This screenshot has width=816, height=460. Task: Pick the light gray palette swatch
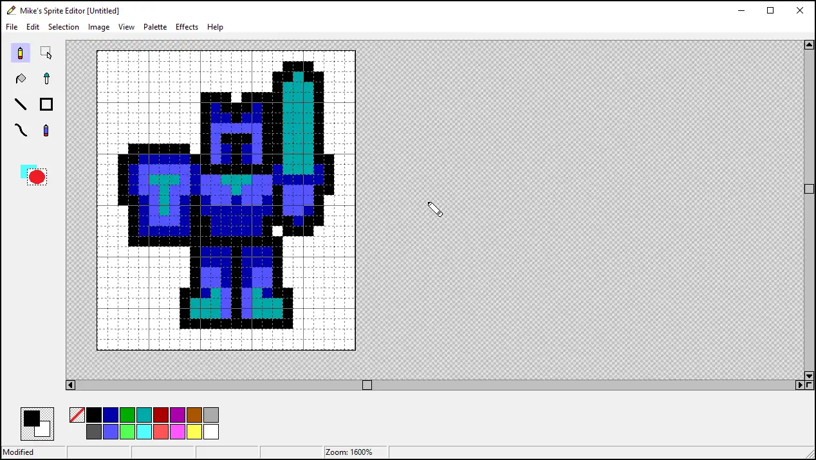pyautogui.click(x=211, y=415)
